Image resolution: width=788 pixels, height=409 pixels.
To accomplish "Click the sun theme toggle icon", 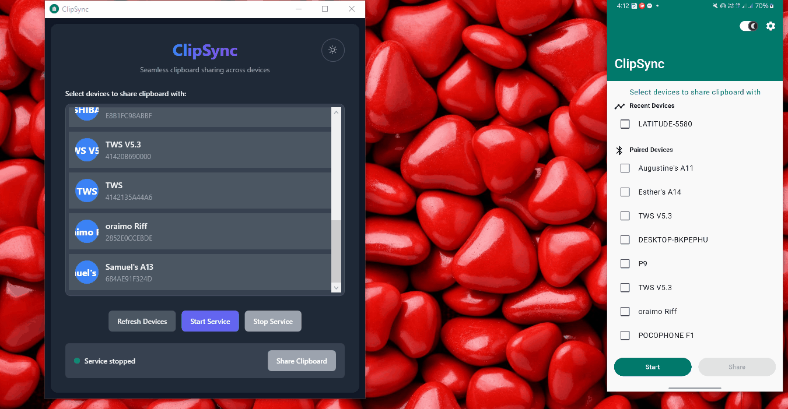I will tap(332, 50).
